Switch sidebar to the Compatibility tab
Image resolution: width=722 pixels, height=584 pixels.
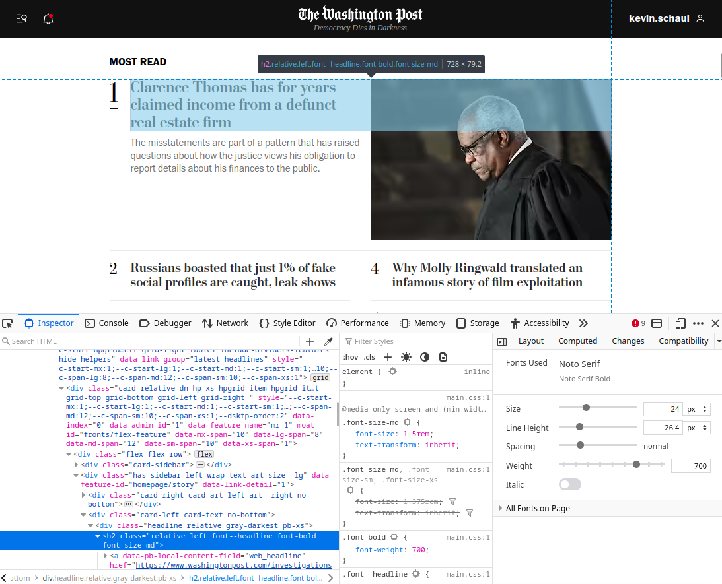click(683, 341)
